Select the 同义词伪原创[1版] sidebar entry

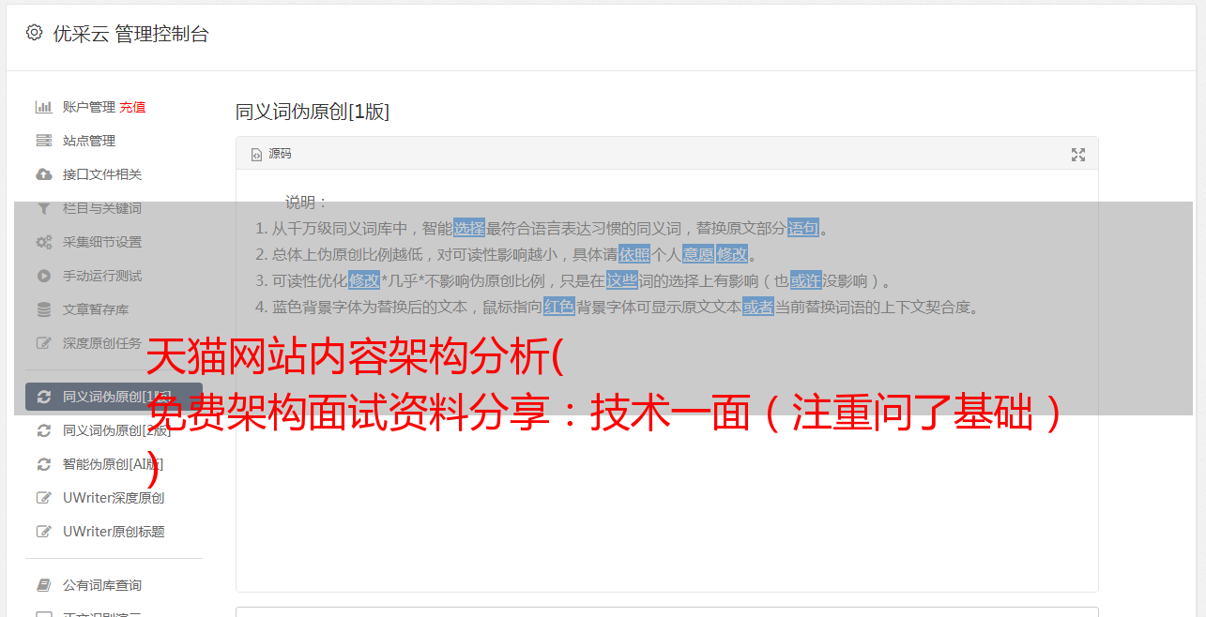114,397
